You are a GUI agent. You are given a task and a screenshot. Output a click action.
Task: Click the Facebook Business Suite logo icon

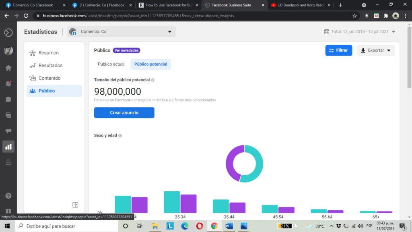pos(8,33)
